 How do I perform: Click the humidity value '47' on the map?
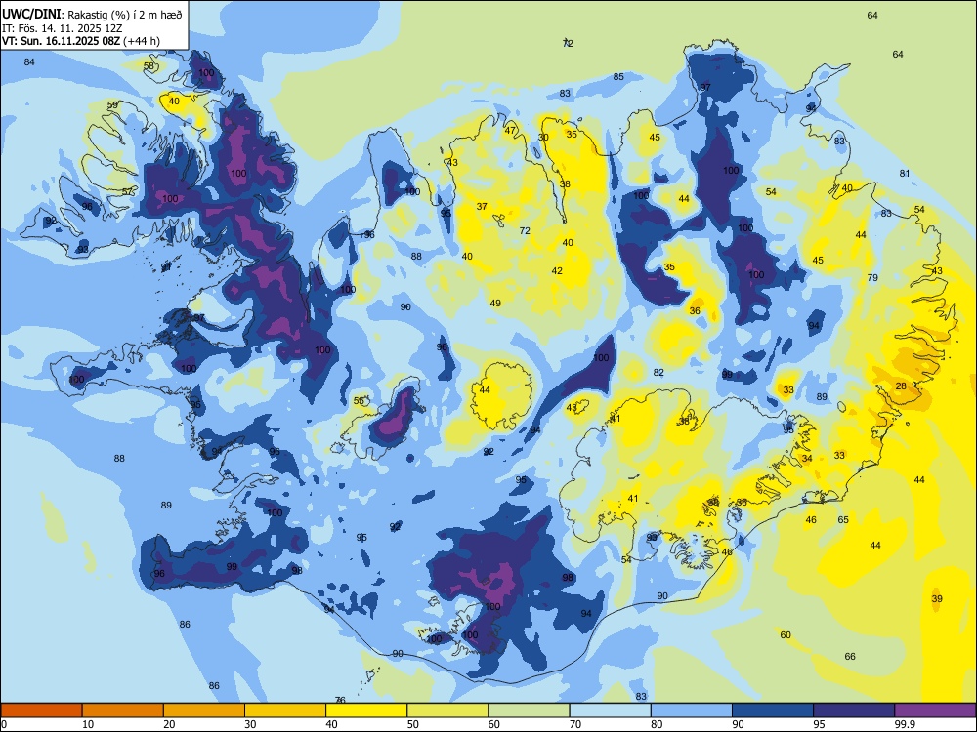(510, 130)
